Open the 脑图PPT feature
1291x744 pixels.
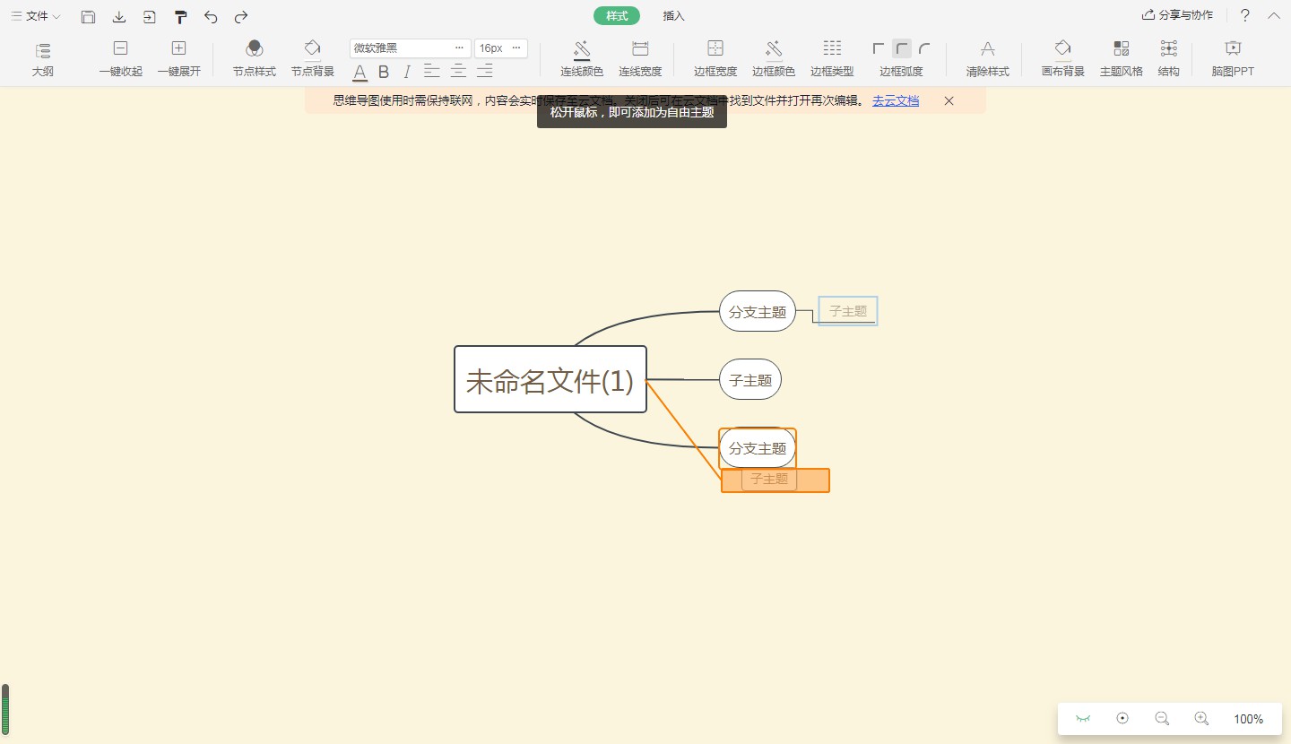click(1233, 57)
